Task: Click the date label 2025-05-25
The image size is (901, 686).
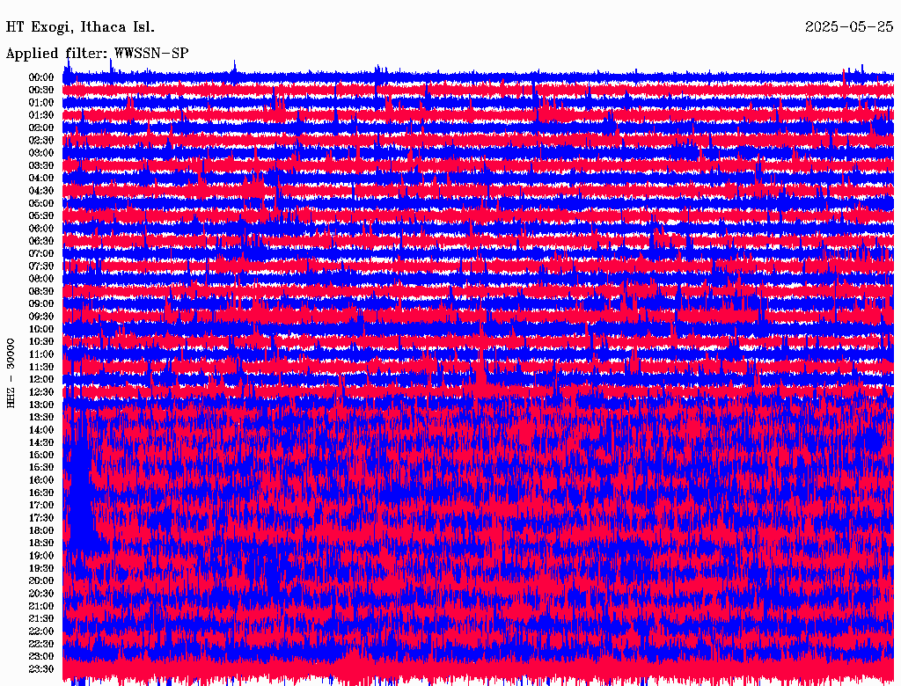Action: coord(849,27)
